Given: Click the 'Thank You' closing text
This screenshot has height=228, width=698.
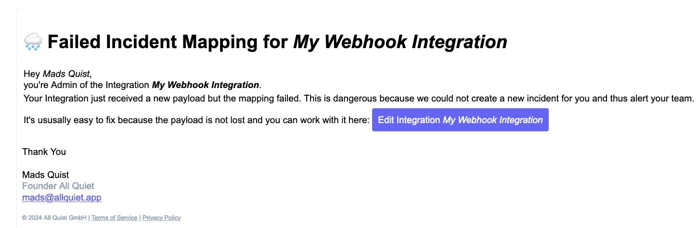Looking at the screenshot, I should [x=44, y=152].
